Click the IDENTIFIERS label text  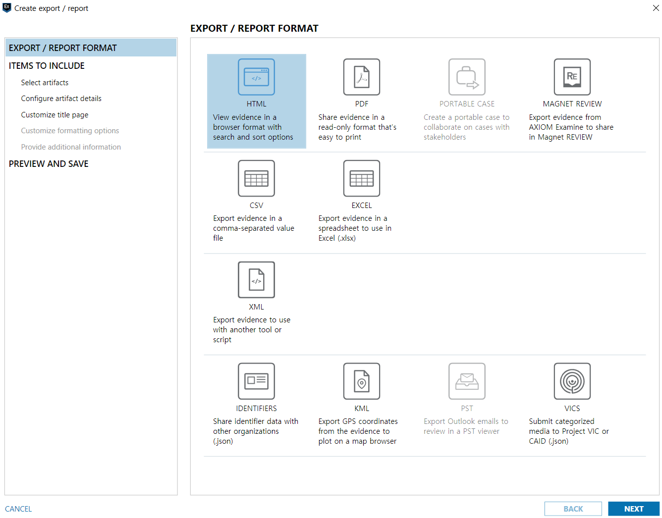tap(256, 409)
